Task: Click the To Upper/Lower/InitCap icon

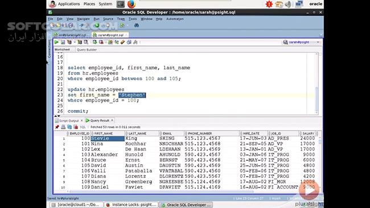Action: [x=117, y=42]
